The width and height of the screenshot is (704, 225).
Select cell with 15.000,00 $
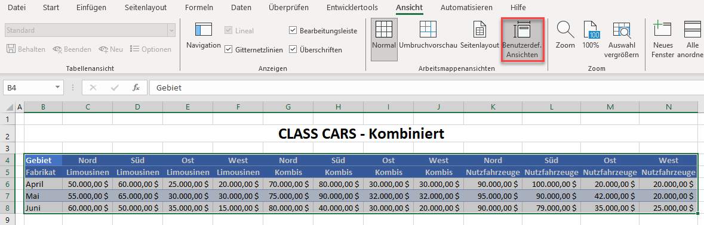point(238,208)
